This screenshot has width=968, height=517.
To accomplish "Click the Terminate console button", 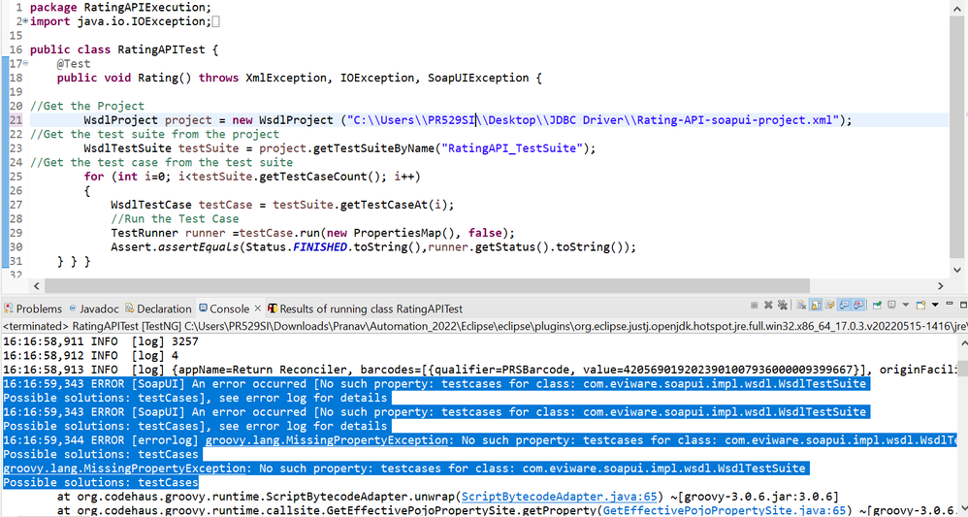I will [755, 306].
